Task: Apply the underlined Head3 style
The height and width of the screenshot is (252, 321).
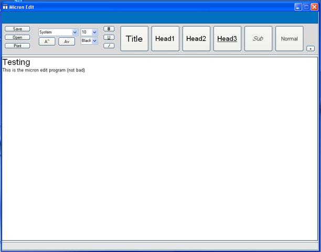Action: (x=227, y=39)
